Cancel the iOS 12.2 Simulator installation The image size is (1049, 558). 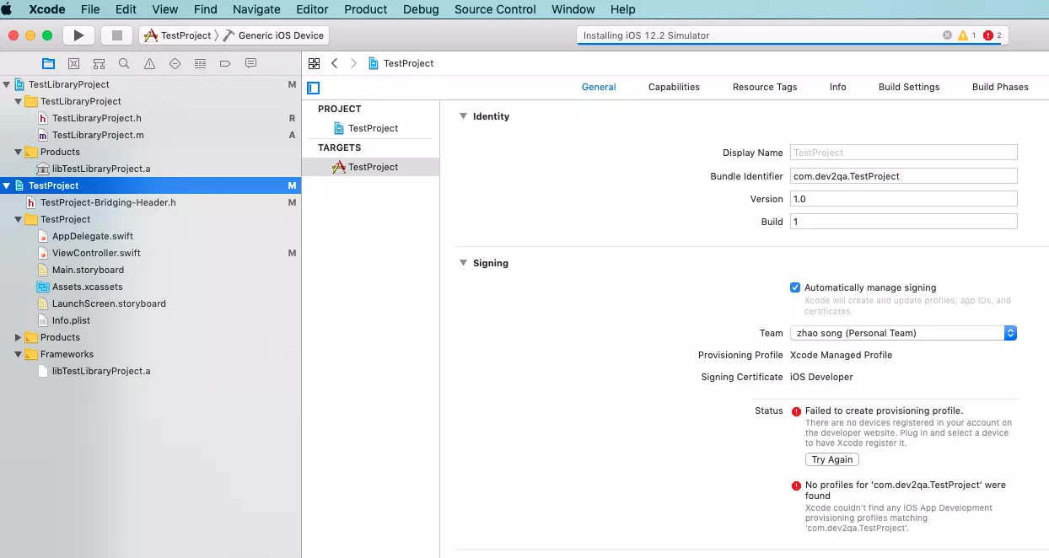click(947, 35)
